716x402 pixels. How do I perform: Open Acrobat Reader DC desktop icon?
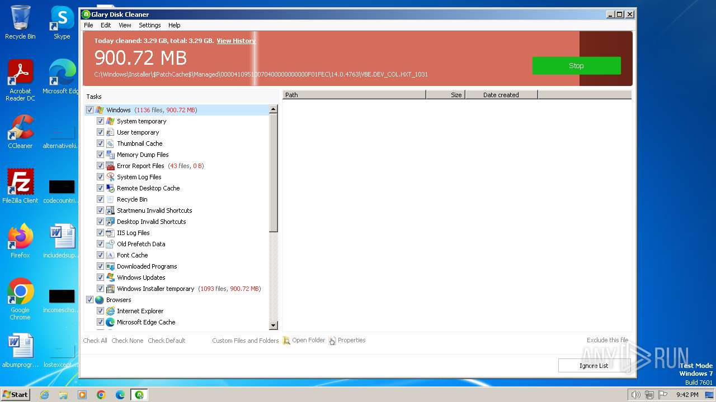20,80
